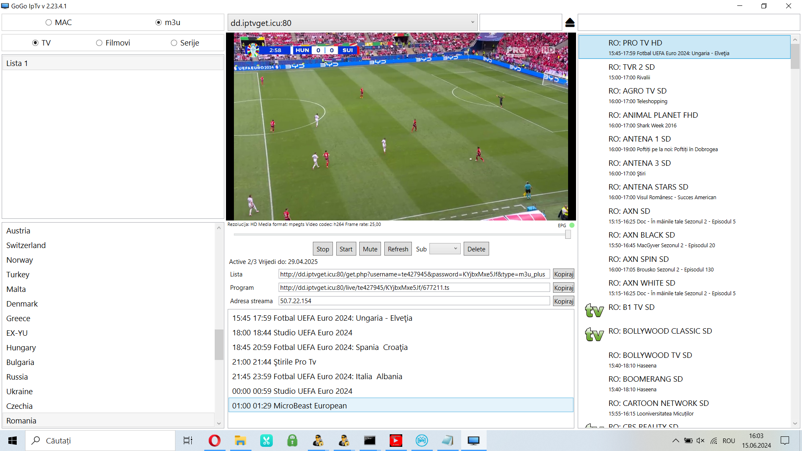Click the TV logo icon for BOLLYWOOD CLASSIC SD
This screenshot has height=451, width=802.
594,334
